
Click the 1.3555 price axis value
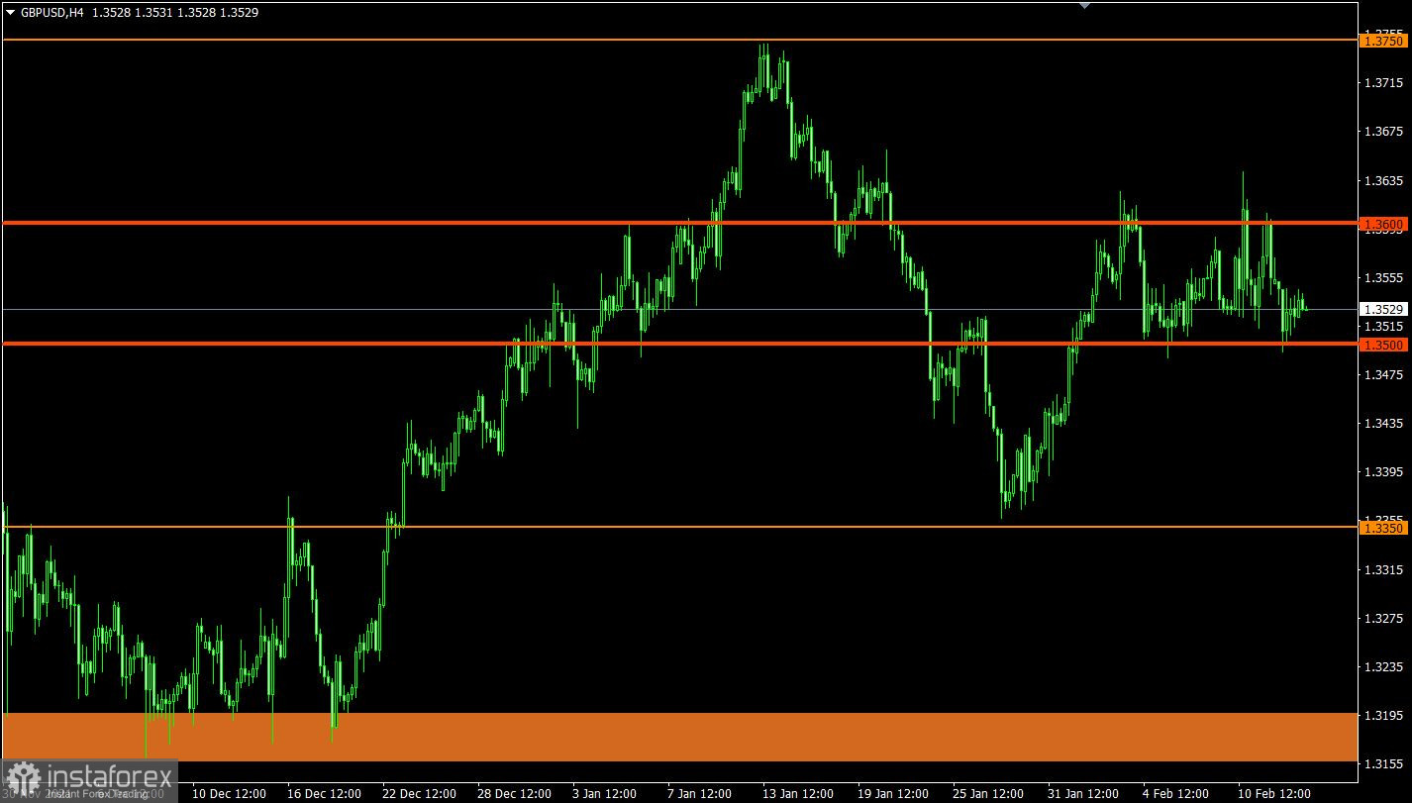coord(1383,277)
